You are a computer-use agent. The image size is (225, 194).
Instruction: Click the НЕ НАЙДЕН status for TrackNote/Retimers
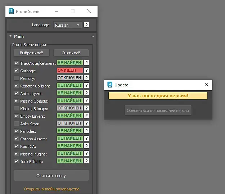[70, 63]
